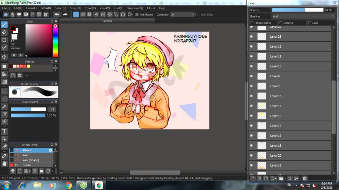Open the Layer menu
This screenshot has width=339, height=190.
click(31, 8)
